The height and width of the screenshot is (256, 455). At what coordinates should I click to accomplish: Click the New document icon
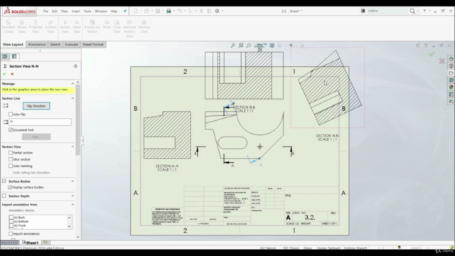[x=136, y=11]
